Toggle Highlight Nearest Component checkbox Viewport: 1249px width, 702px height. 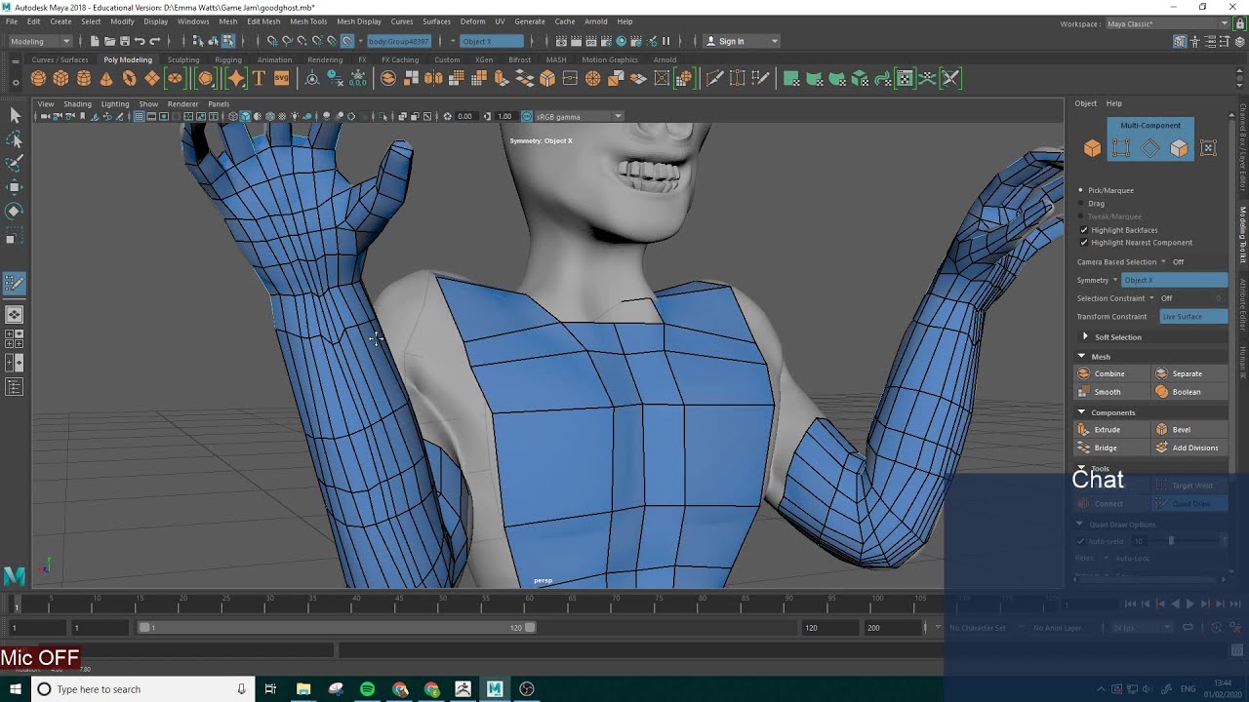point(1083,243)
